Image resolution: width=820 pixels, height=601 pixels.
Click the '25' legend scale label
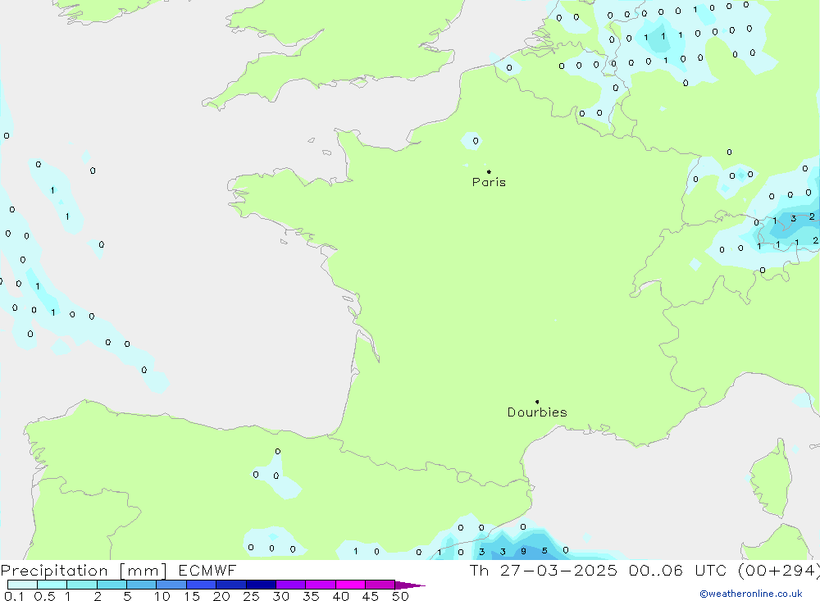pos(251,596)
